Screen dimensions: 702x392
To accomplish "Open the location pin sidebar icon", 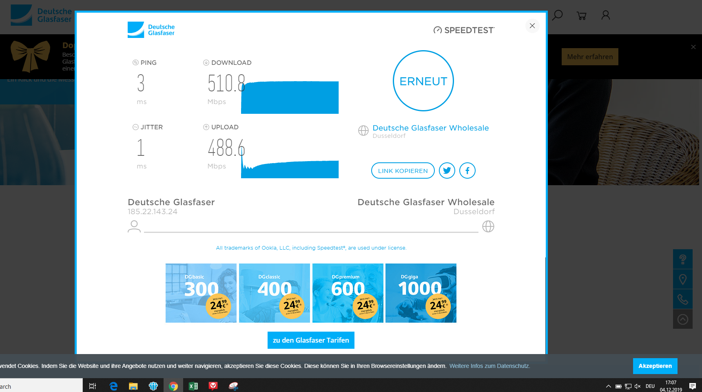I will point(683,279).
